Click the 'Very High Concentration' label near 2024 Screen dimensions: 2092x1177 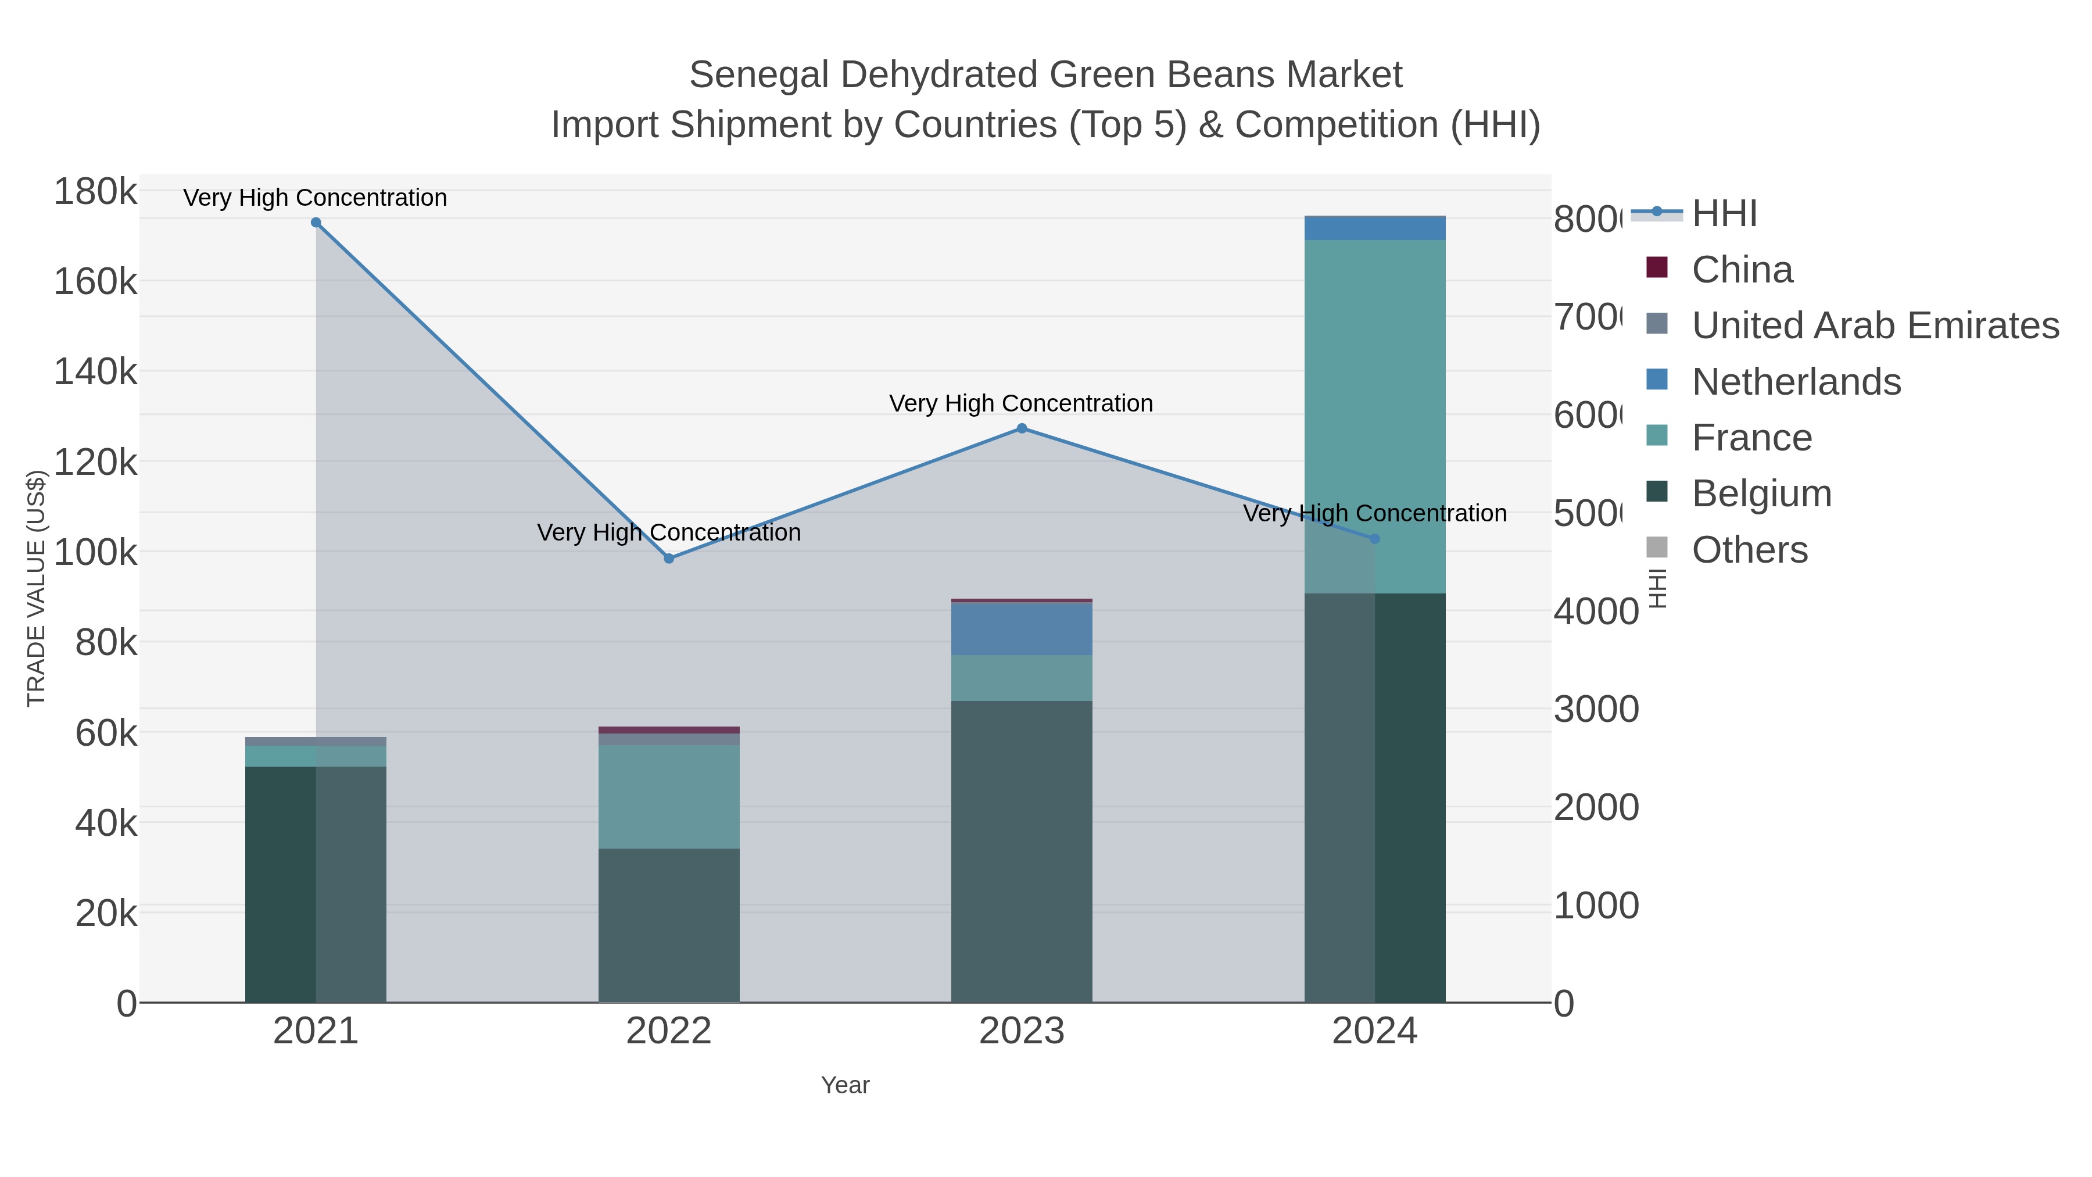point(1375,513)
